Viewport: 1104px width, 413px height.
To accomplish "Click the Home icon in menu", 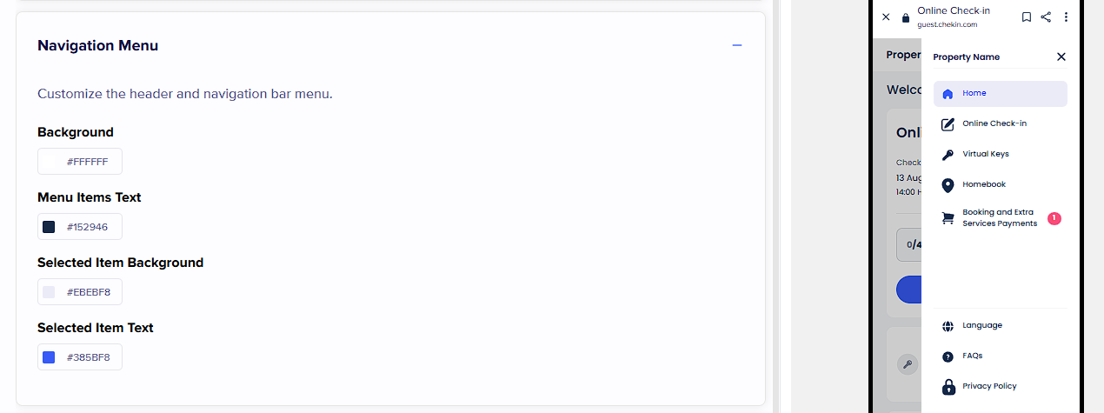I will pyautogui.click(x=948, y=94).
